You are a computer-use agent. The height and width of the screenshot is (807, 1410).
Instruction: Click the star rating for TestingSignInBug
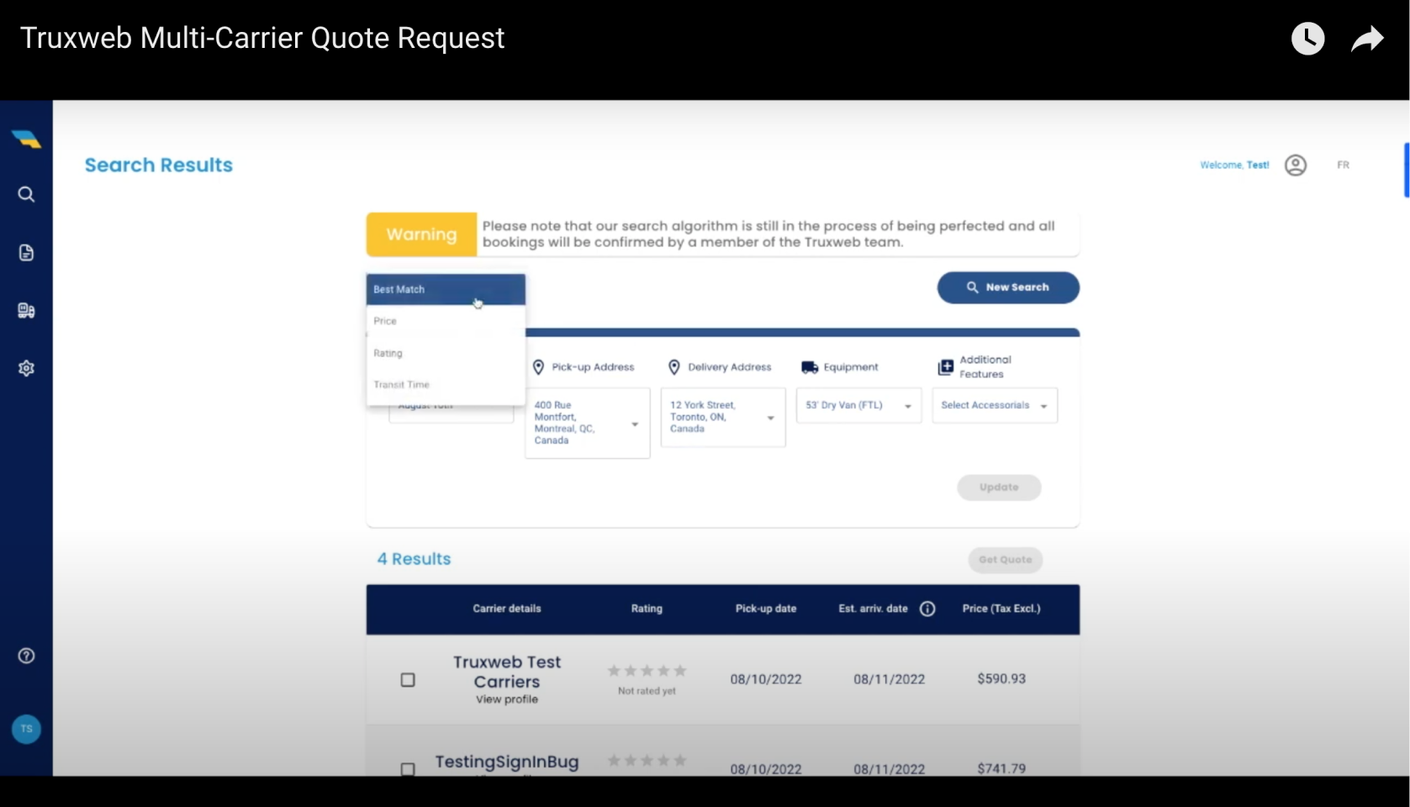coord(647,761)
